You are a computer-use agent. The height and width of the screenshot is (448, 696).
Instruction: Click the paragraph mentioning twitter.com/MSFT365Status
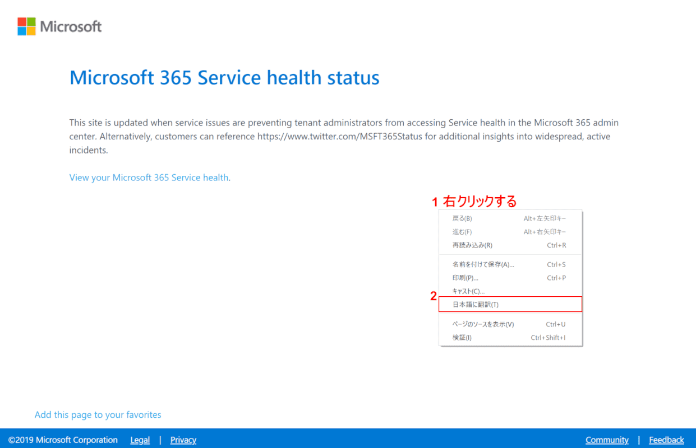344,136
